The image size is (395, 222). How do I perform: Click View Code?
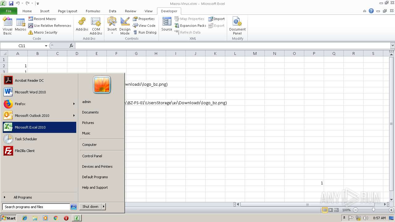tap(144, 26)
